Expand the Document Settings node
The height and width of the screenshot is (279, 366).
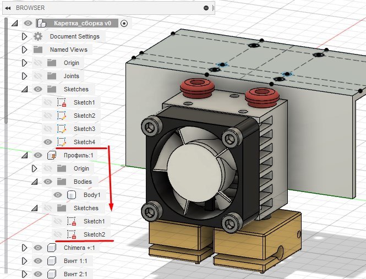(x=25, y=36)
